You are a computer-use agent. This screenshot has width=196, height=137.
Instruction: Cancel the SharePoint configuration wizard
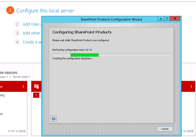165,129
